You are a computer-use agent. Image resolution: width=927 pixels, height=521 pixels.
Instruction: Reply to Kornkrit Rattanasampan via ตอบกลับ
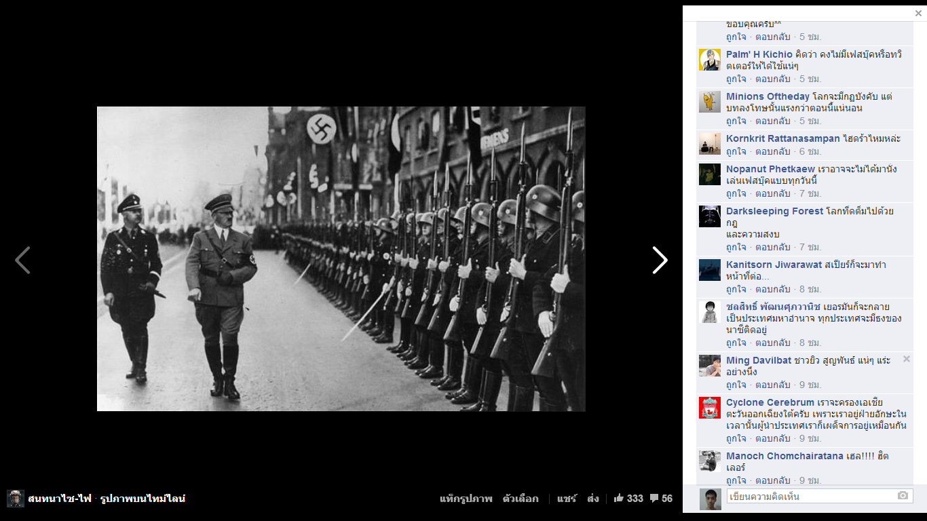[773, 151]
